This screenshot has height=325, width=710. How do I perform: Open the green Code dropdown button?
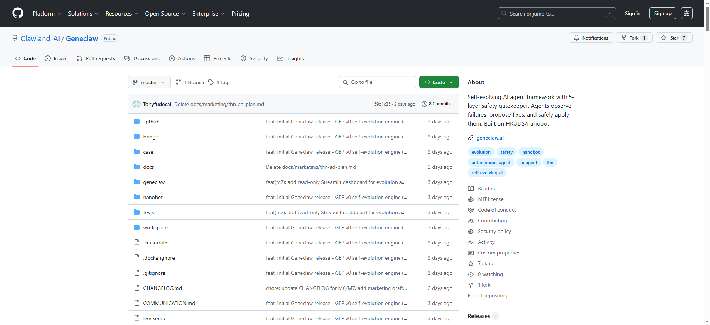(x=439, y=82)
